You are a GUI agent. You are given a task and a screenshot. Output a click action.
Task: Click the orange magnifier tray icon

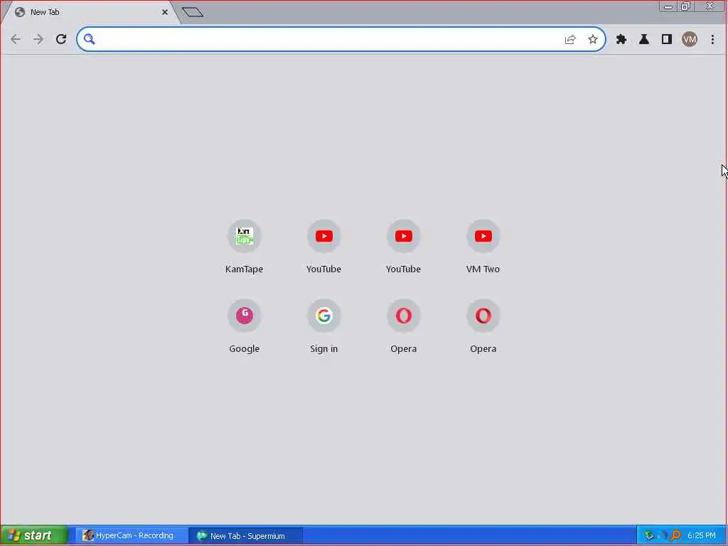pos(676,536)
